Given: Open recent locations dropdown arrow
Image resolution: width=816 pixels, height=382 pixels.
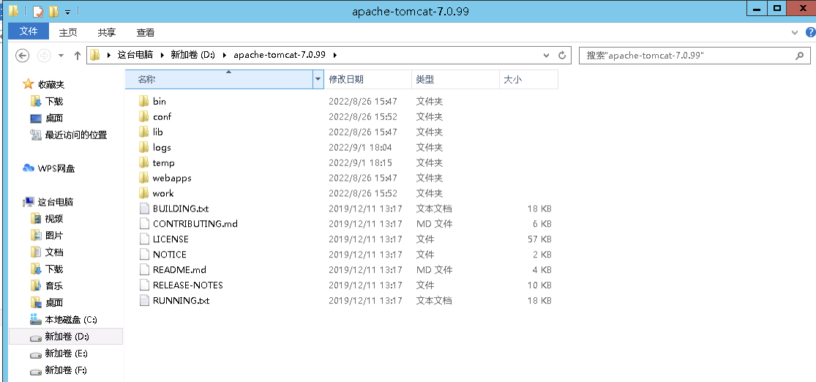Looking at the screenshot, I should 61,56.
